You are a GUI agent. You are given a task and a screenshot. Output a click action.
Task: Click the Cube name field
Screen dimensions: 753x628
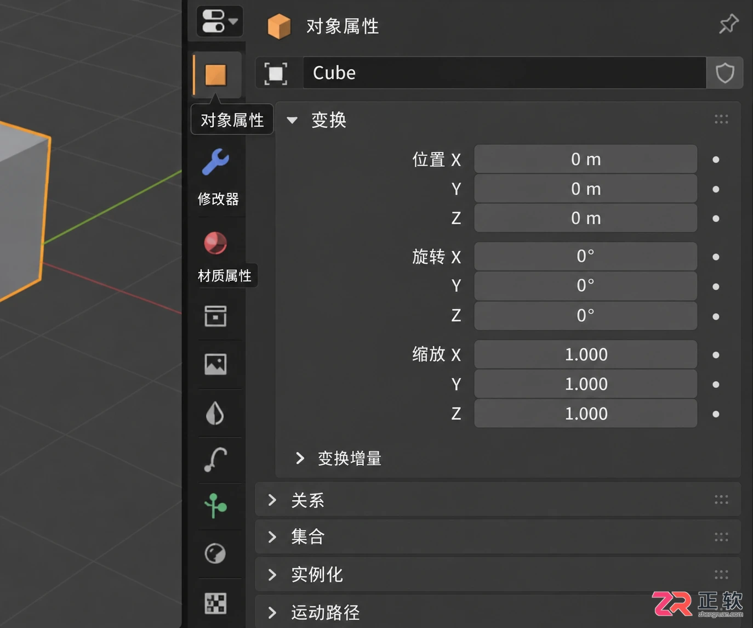(x=504, y=72)
